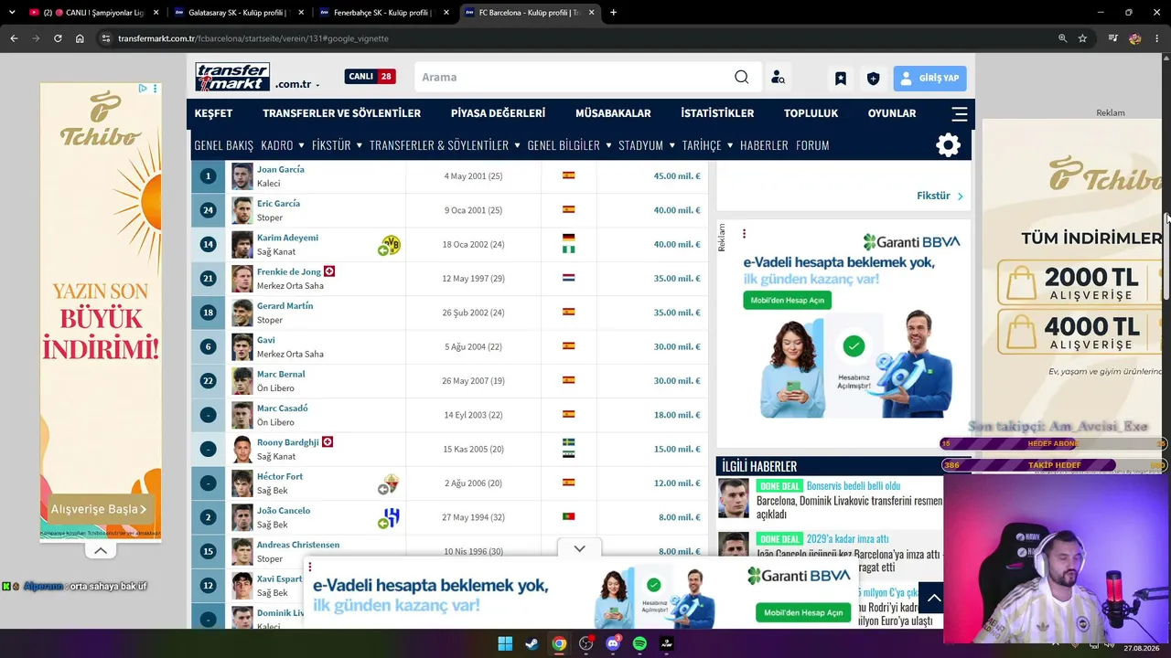Open the hamburger menu in main navigation
This screenshot has height=658, width=1171.
point(960,114)
